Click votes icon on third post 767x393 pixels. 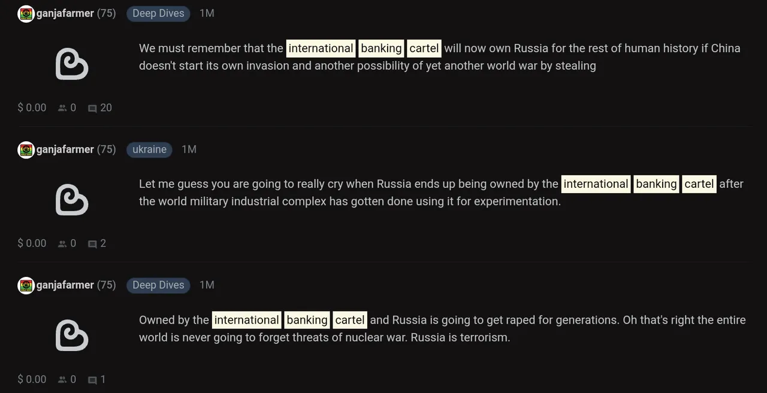(x=62, y=380)
